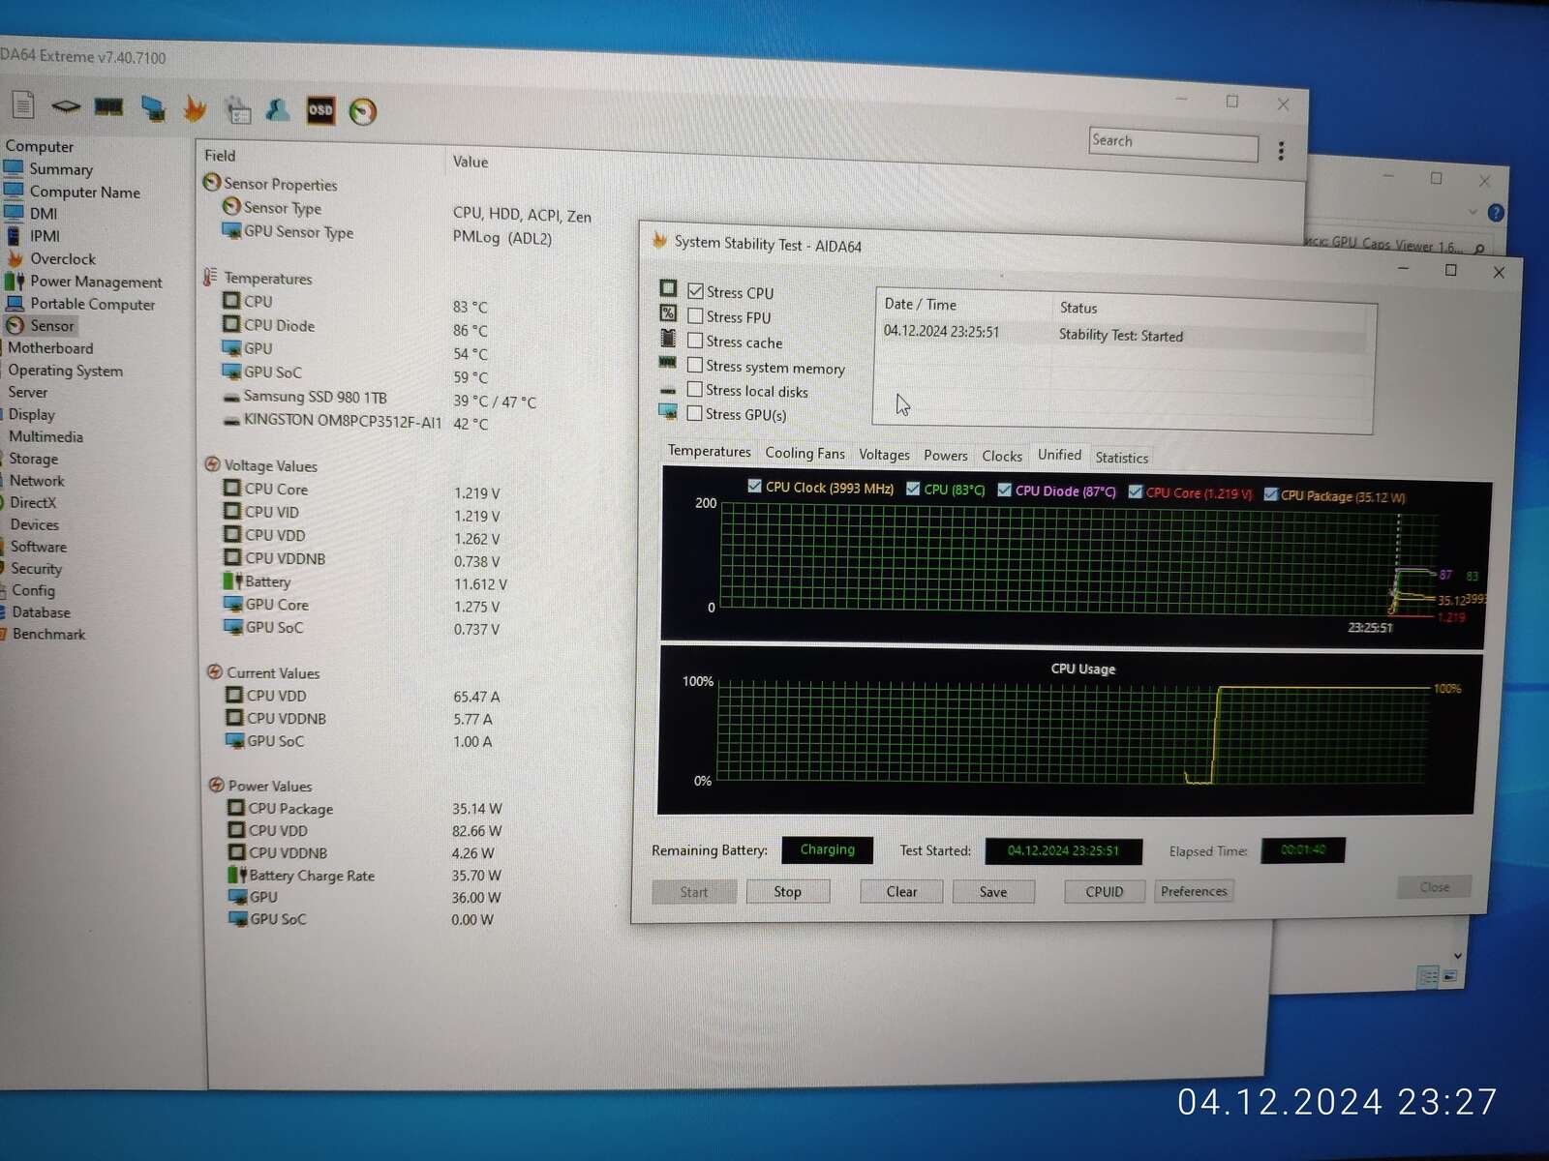1549x1161 pixels.
Task: Click the drive icon beside Samsung SSD 980 1TB
Action: [231, 398]
